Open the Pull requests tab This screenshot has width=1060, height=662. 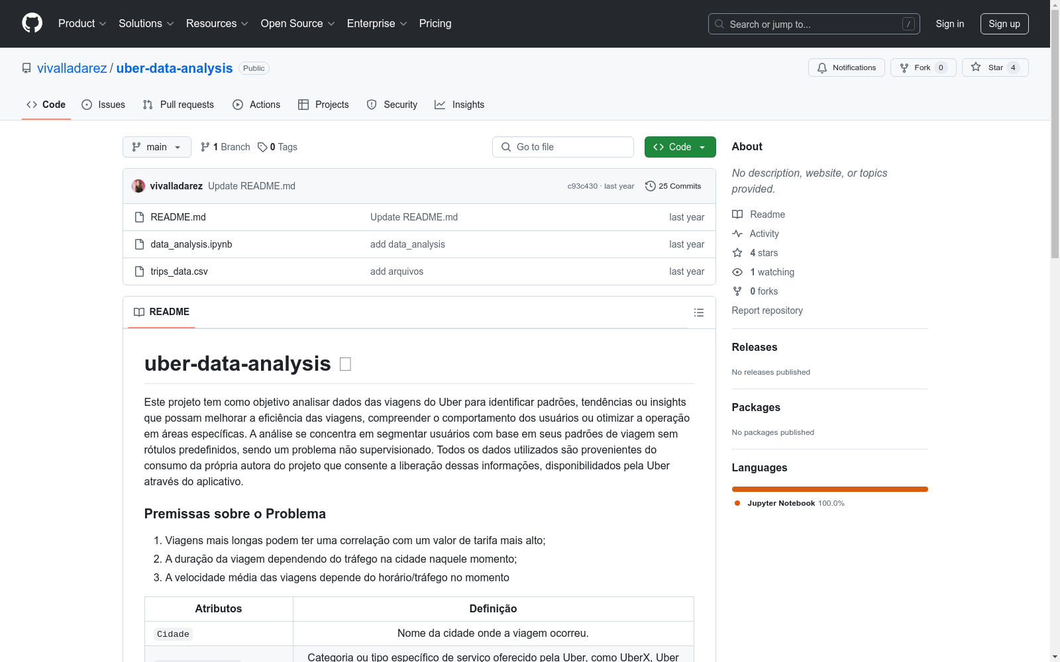(178, 105)
